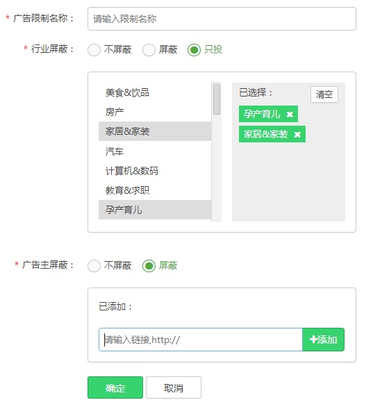Image resolution: width=373 pixels, height=409 pixels.
Task: Pick 美食&饮品 from the industry list
Action: pos(155,92)
